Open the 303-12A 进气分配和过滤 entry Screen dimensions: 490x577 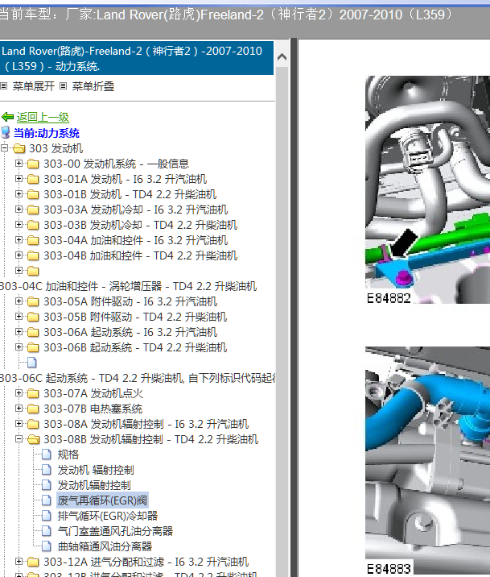[146, 562]
